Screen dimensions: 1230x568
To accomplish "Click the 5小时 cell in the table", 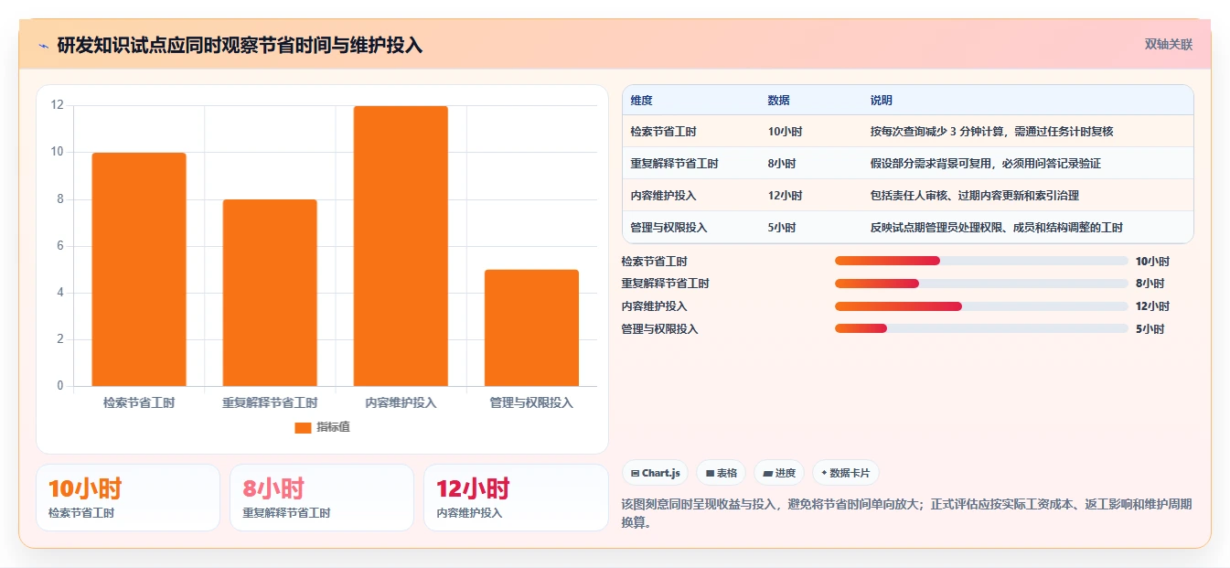I will point(782,228).
